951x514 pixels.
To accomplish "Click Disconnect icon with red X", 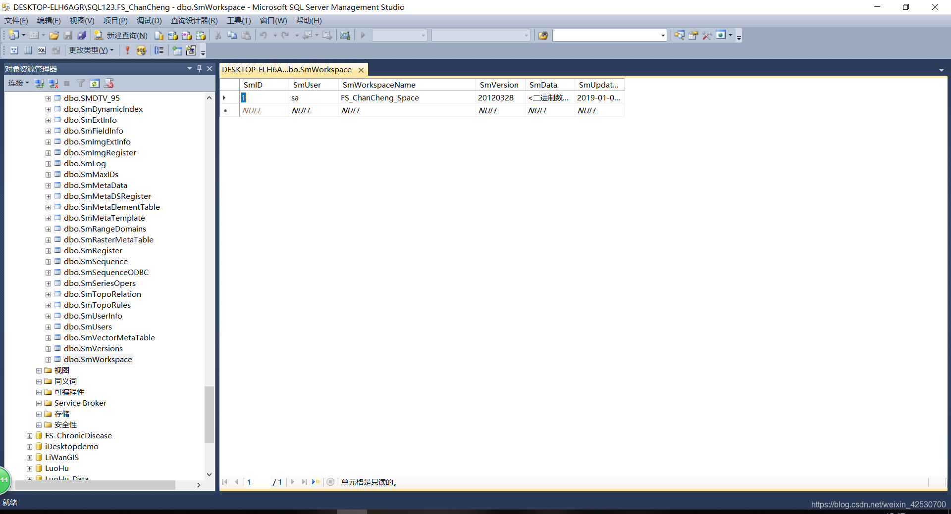I will (53, 83).
